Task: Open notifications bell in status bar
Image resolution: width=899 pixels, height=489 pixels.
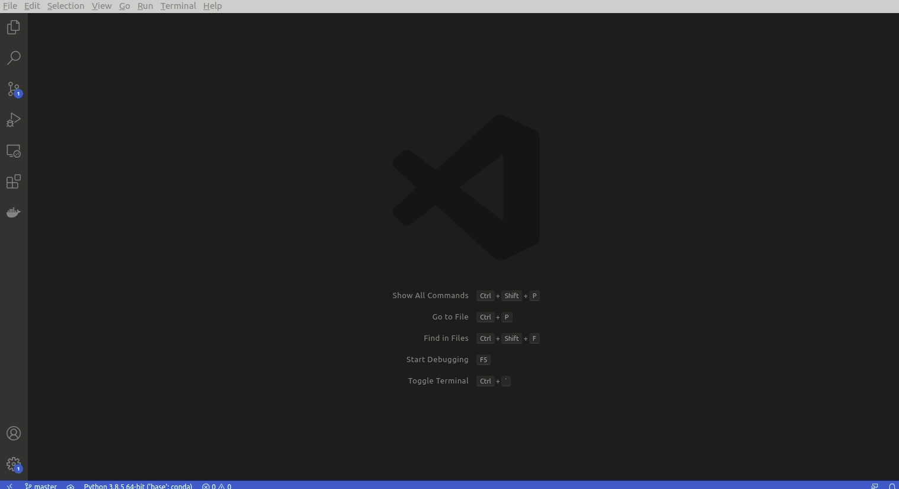Action: coord(892,486)
